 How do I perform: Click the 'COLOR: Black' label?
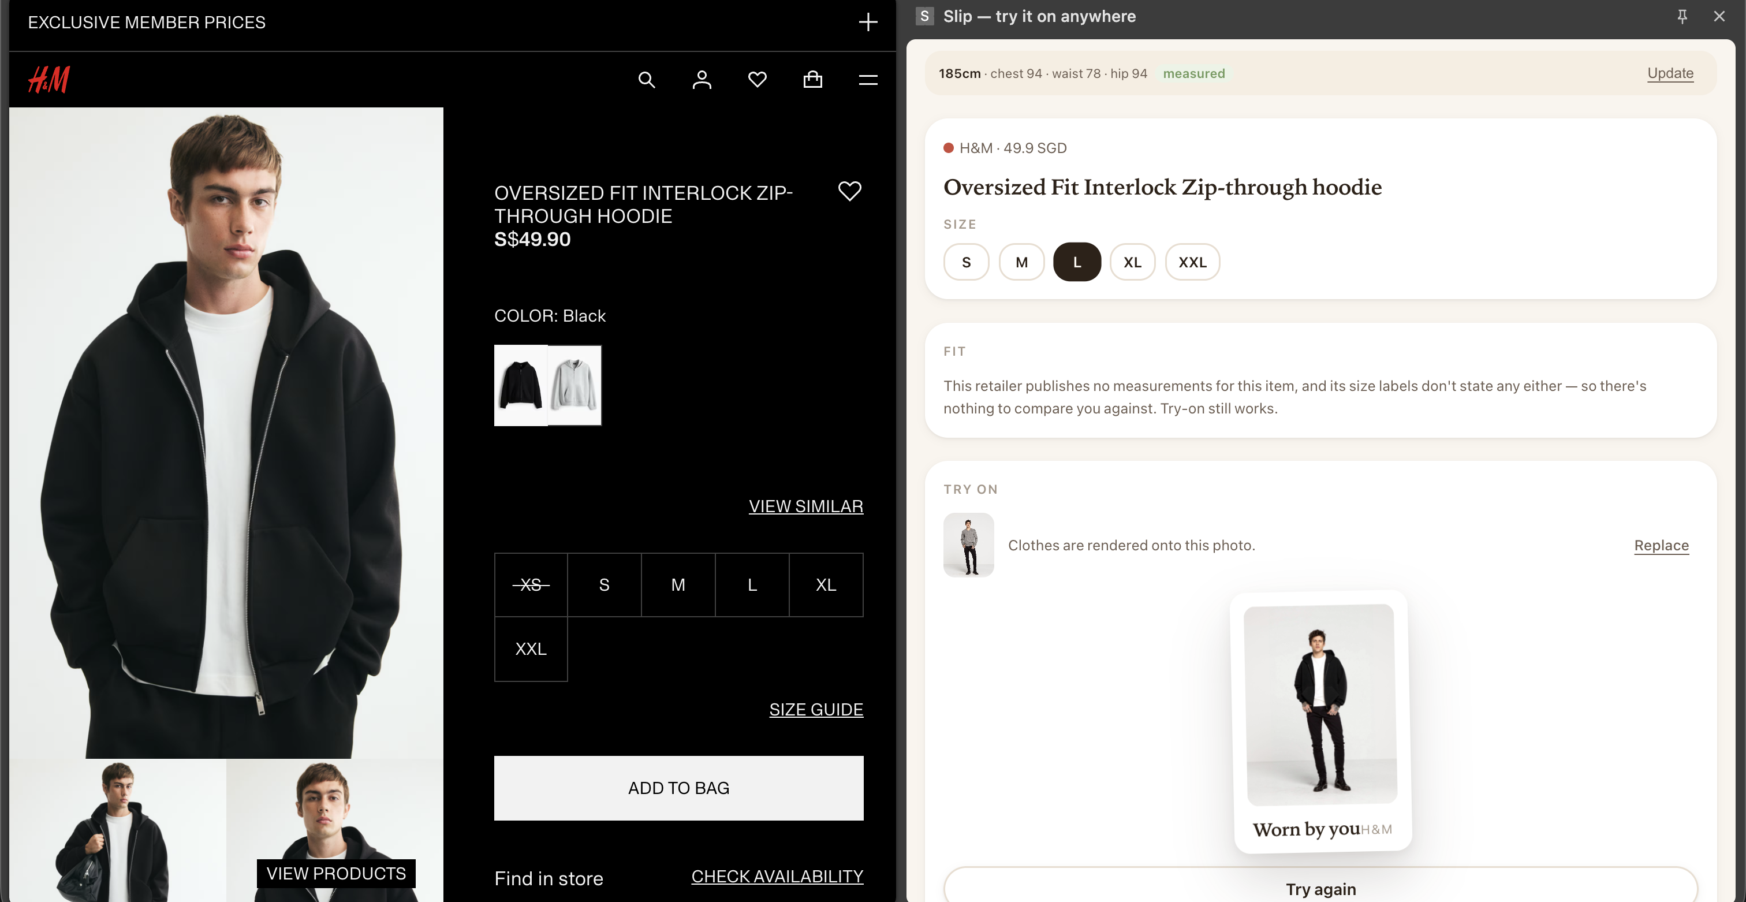pos(550,316)
